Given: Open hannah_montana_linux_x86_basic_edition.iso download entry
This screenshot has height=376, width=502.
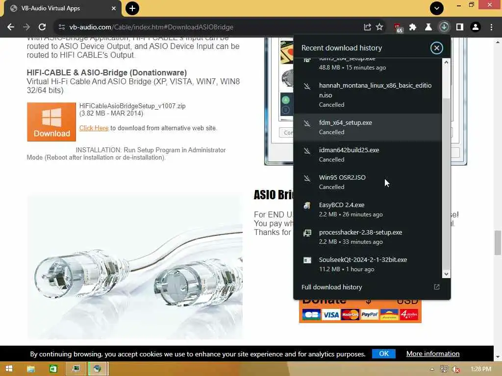Looking at the screenshot, I should click(x=368, y=95).
